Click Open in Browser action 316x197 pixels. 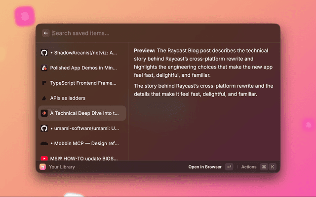tap(205, 167)
